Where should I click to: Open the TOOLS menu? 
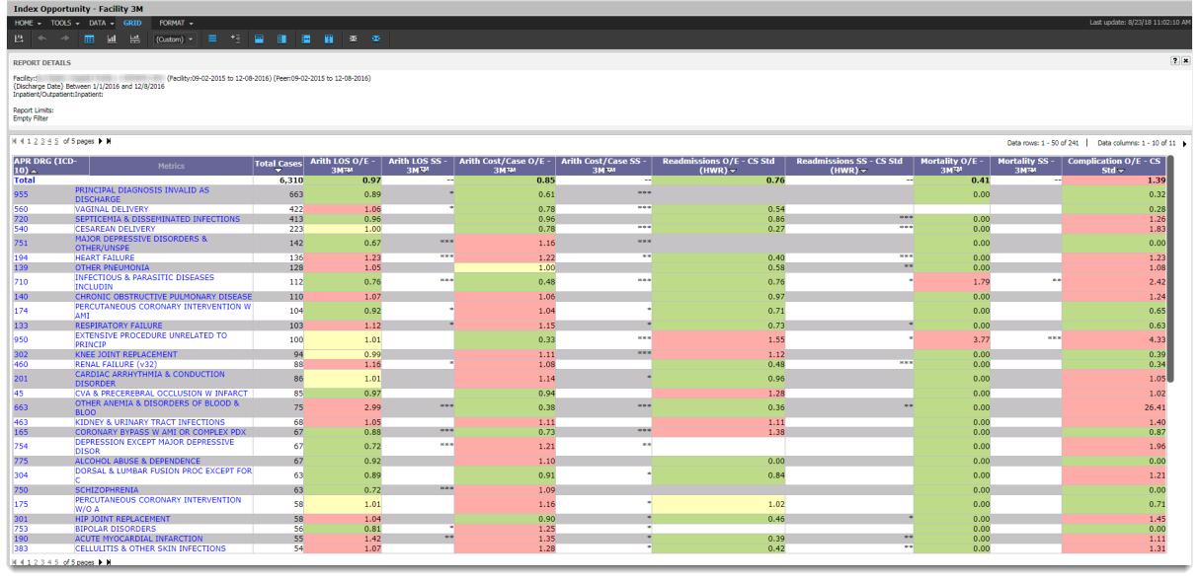(64, 23)
